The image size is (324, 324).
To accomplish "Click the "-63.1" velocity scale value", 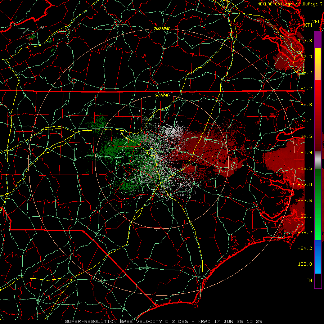I will point(305,216).
